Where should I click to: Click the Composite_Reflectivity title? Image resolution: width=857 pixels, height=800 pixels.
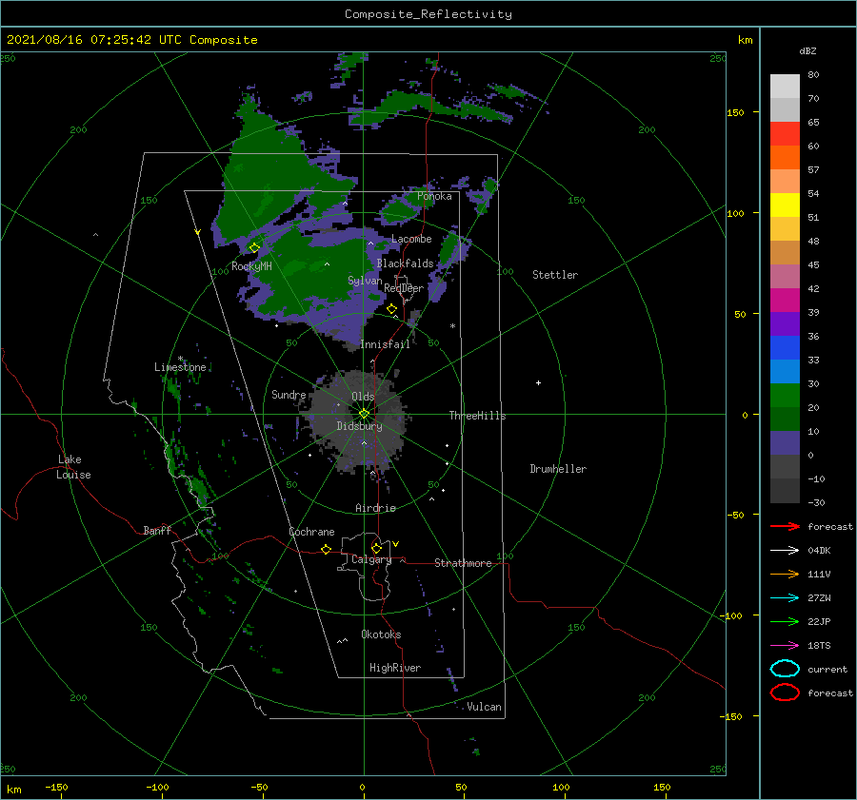click(x=428, y=14)
